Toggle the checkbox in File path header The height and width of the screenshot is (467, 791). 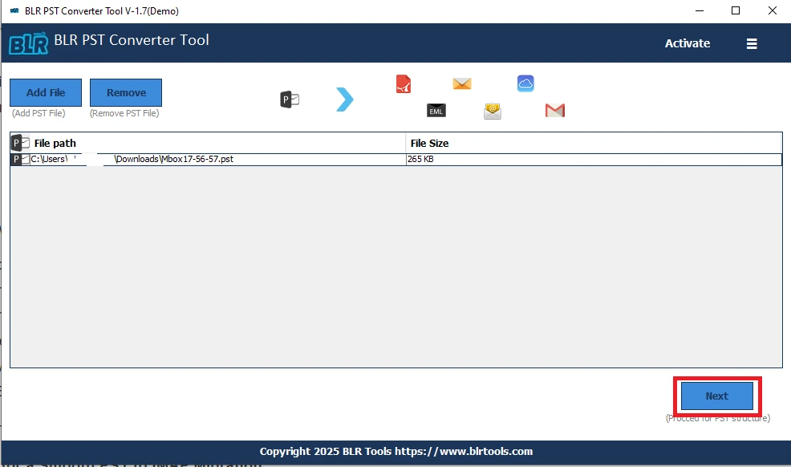[25, 143]
